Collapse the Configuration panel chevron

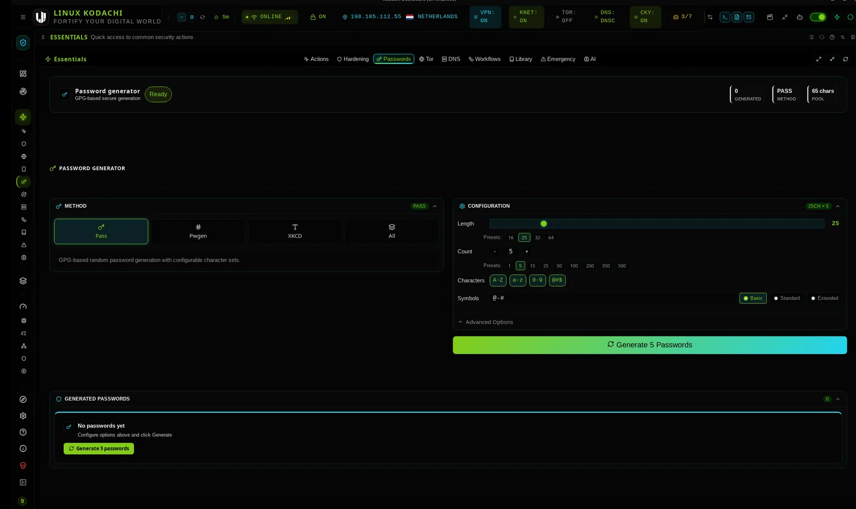[838, 206]
